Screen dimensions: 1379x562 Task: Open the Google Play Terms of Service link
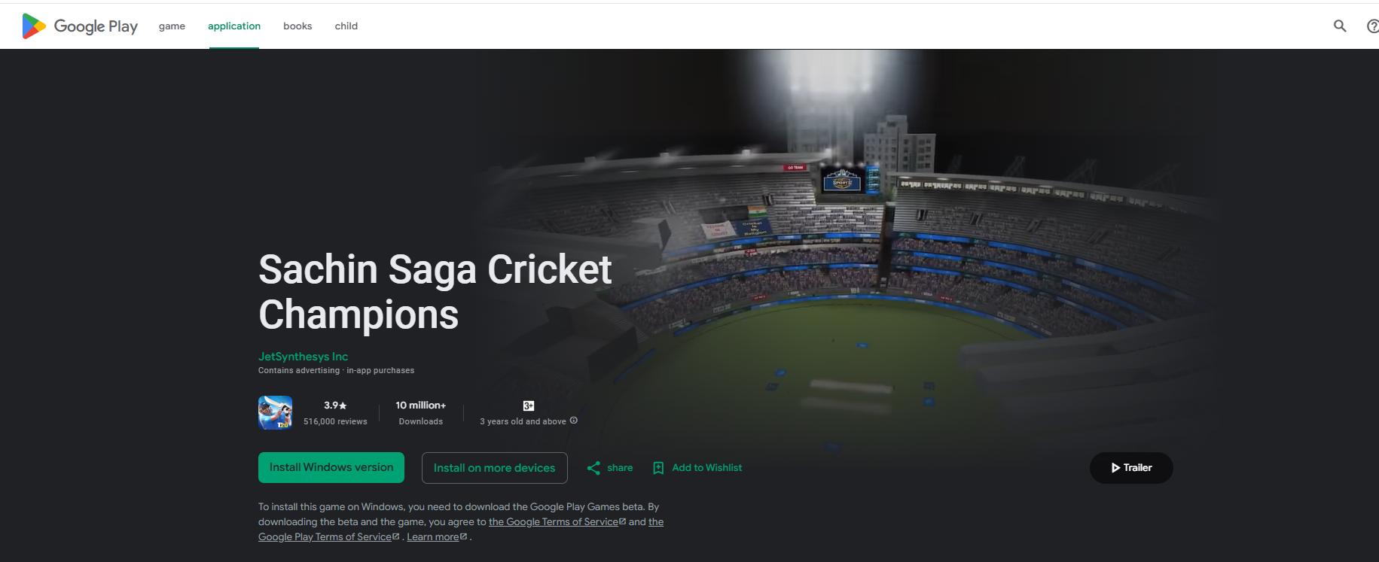click(461, 530)
